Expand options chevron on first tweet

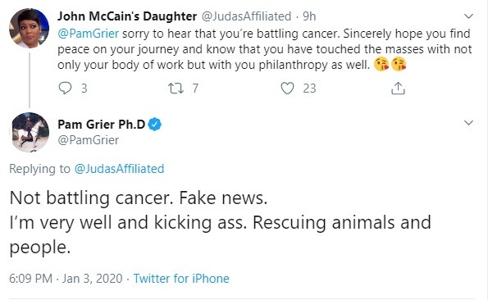pos(468,16)
